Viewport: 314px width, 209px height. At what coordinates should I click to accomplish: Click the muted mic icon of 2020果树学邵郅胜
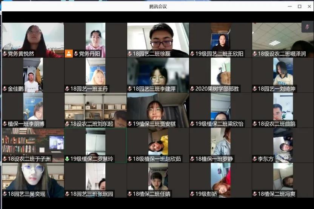pyautogui.click(x=192, y=89)
